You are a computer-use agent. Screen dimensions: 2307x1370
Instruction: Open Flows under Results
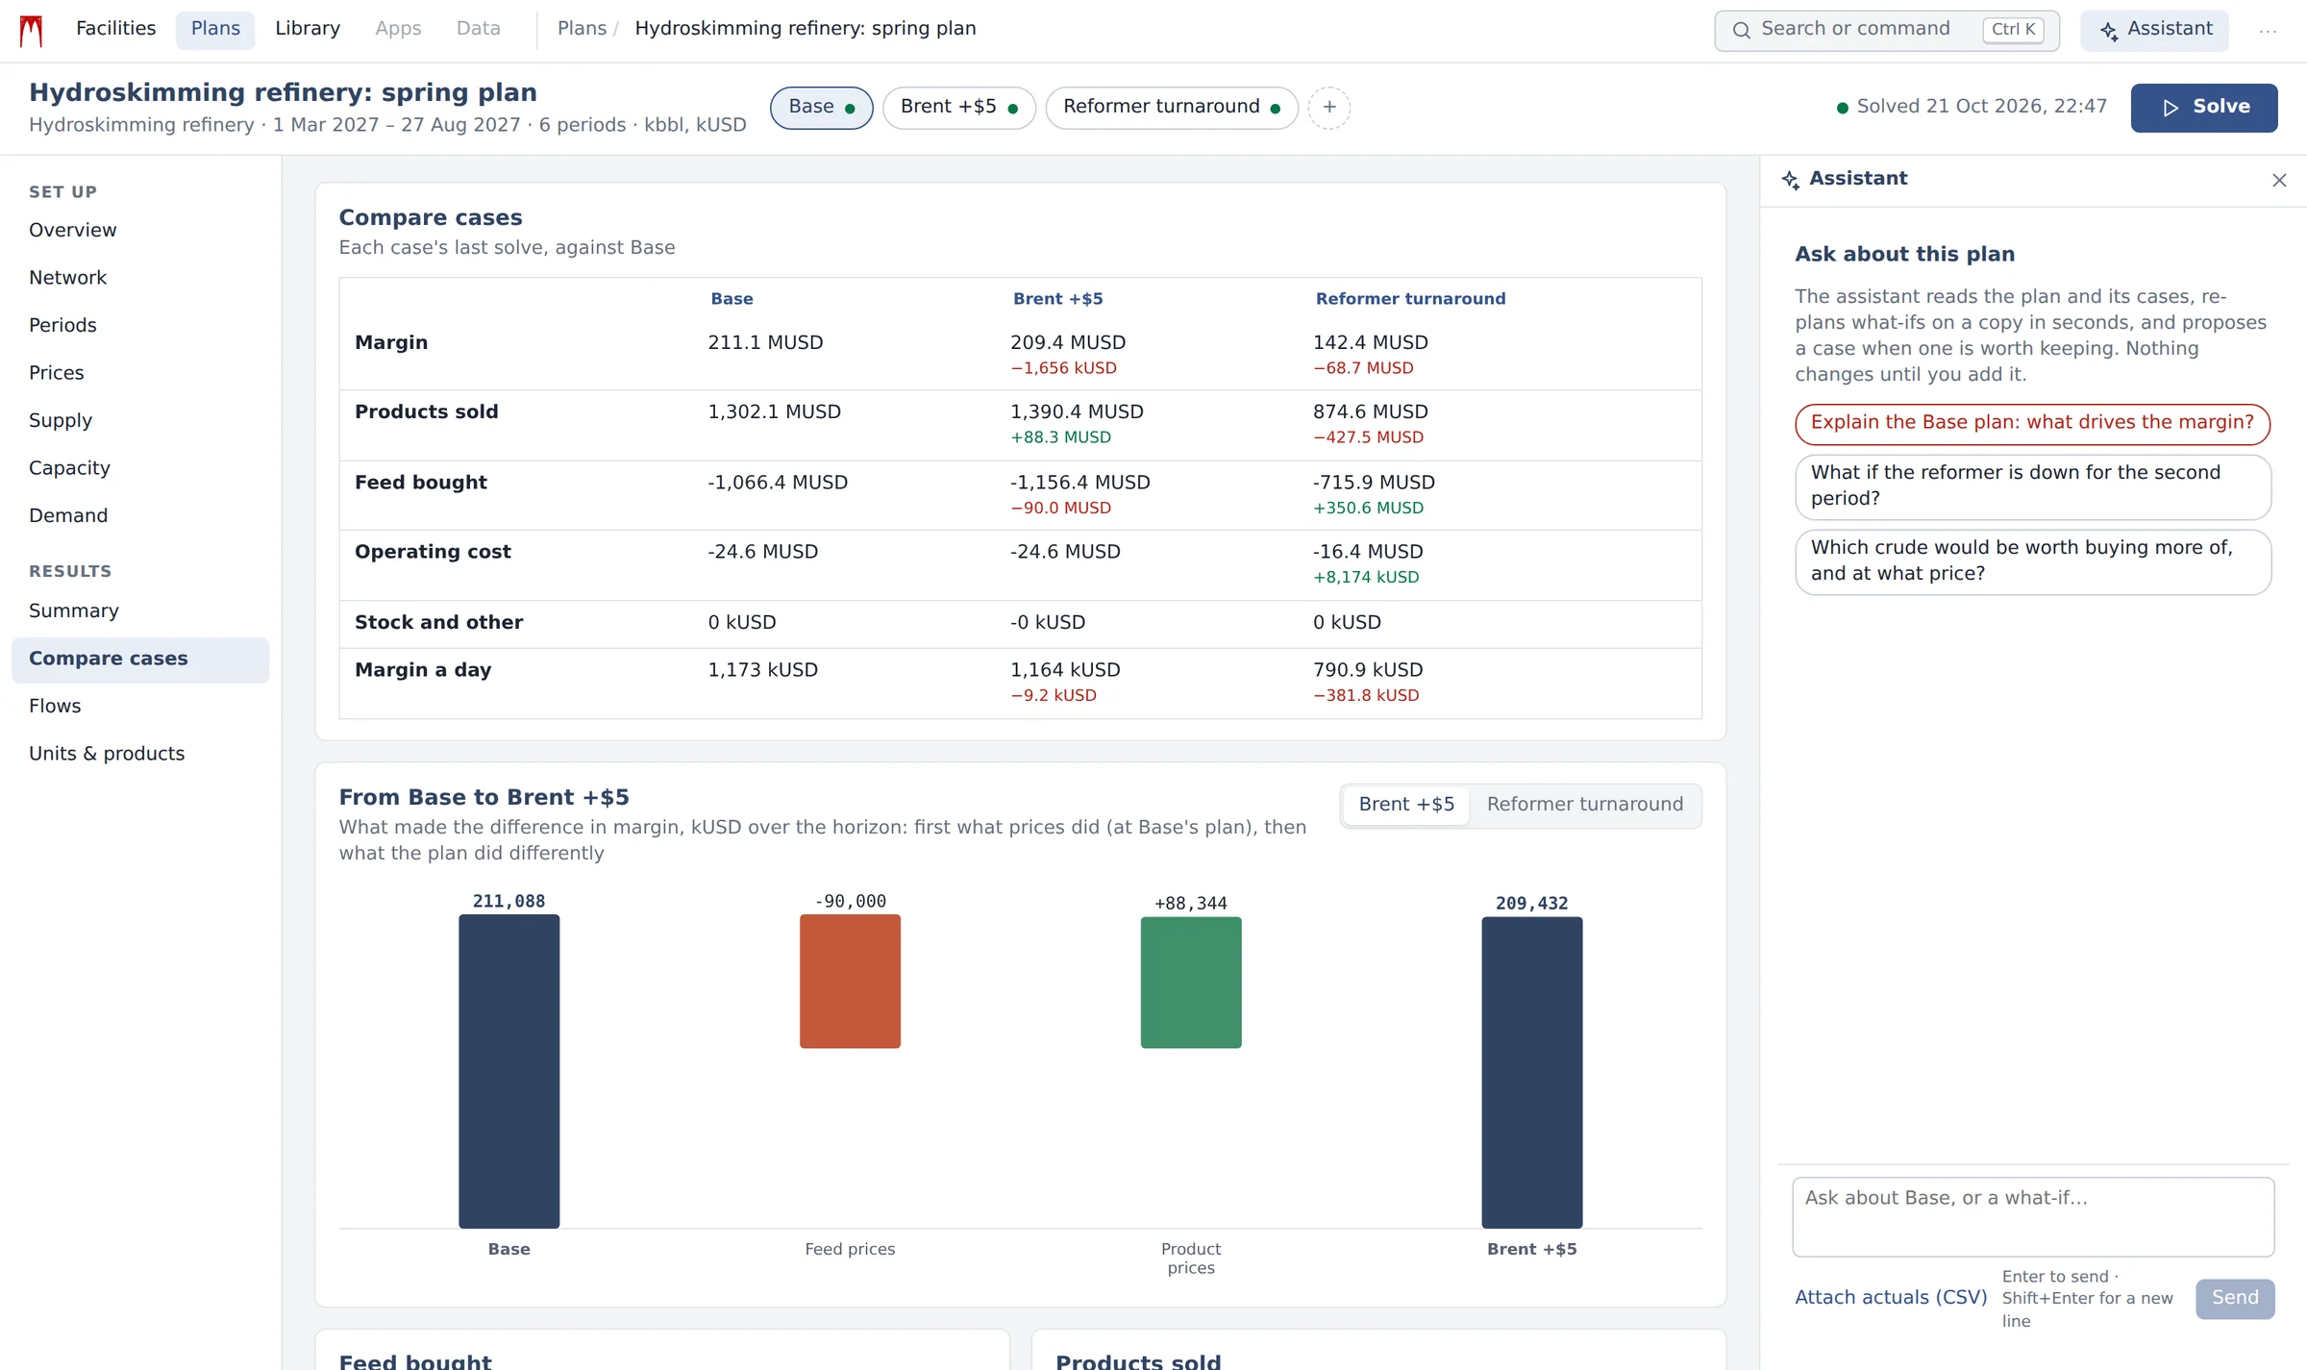(x=140, y=707)
